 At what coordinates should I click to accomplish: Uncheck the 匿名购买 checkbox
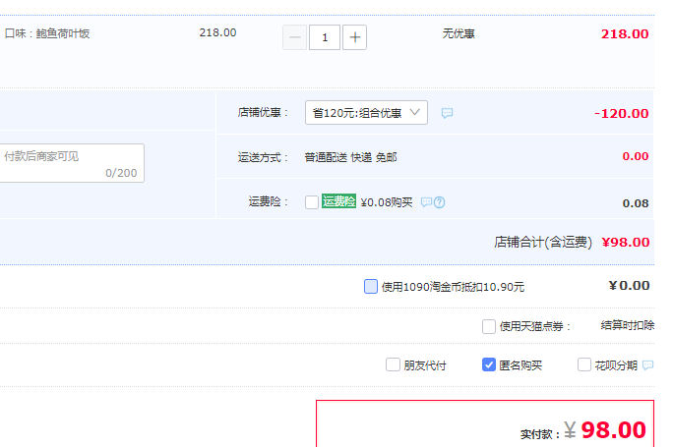(x=488, y=364)
